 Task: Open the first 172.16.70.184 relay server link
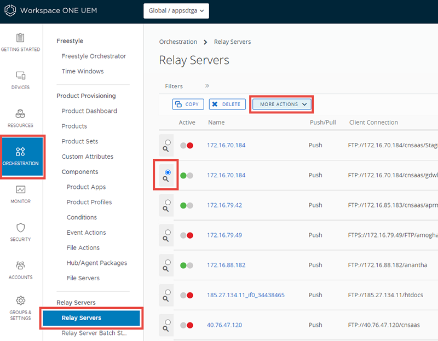pyautogui.click(x=226, y=145)
